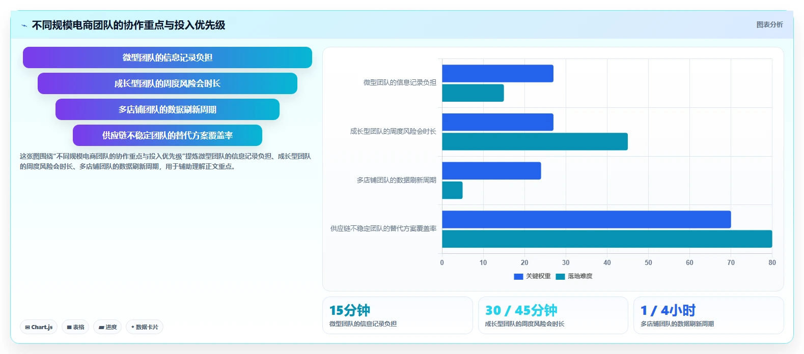Click the chart axis label 供应链不稳定团队的替代方案覆盖率

coord(383,228)
